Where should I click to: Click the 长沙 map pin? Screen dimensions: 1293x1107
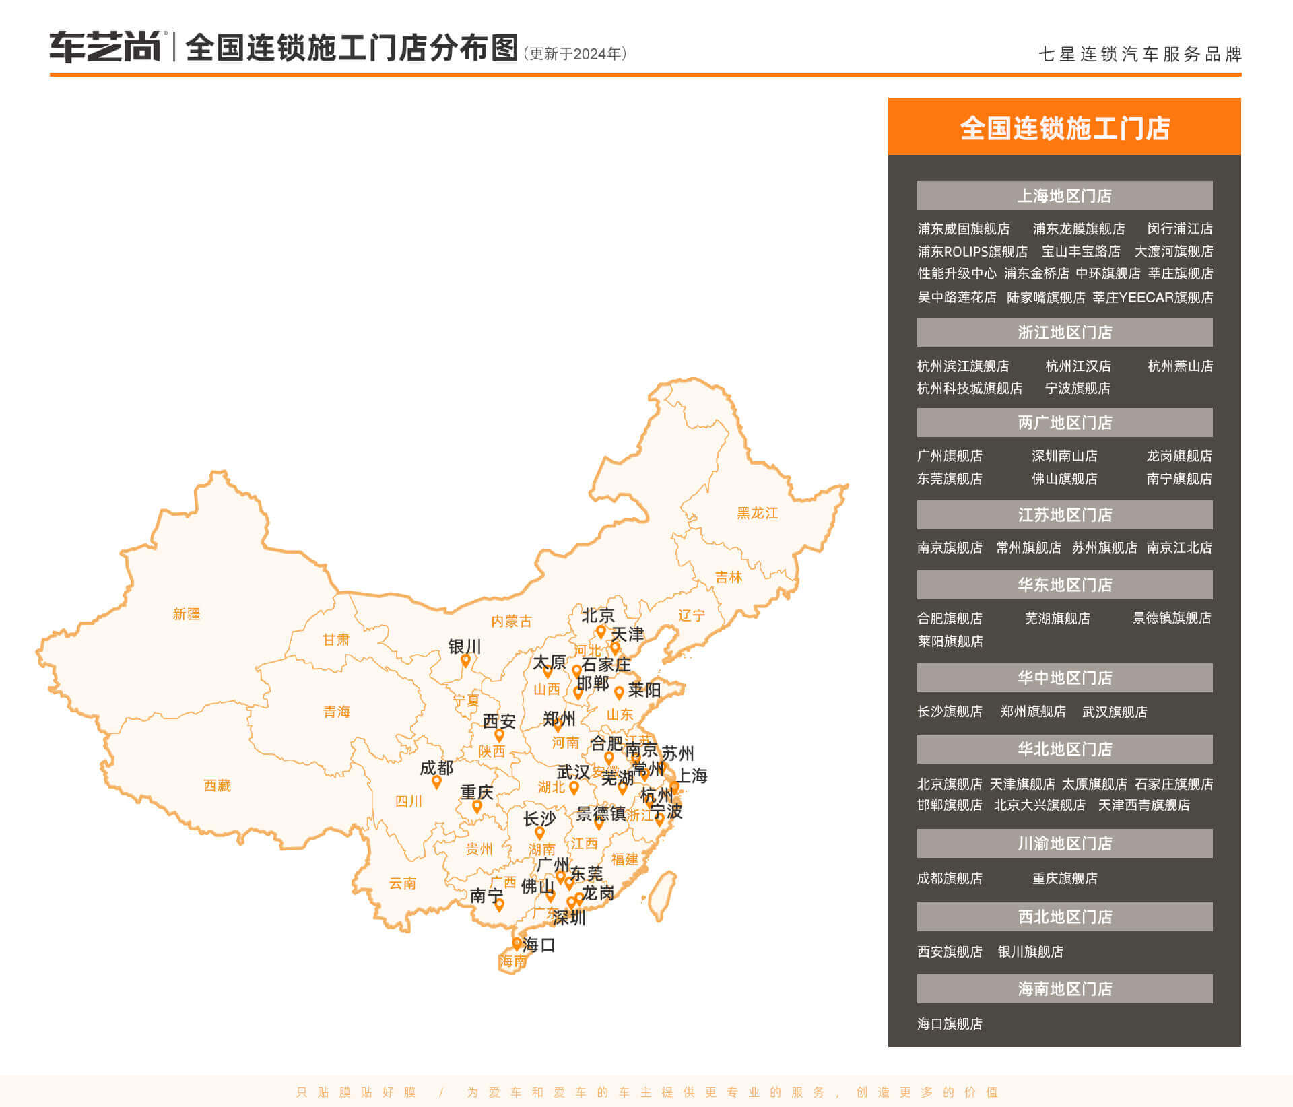coord(539,833)
